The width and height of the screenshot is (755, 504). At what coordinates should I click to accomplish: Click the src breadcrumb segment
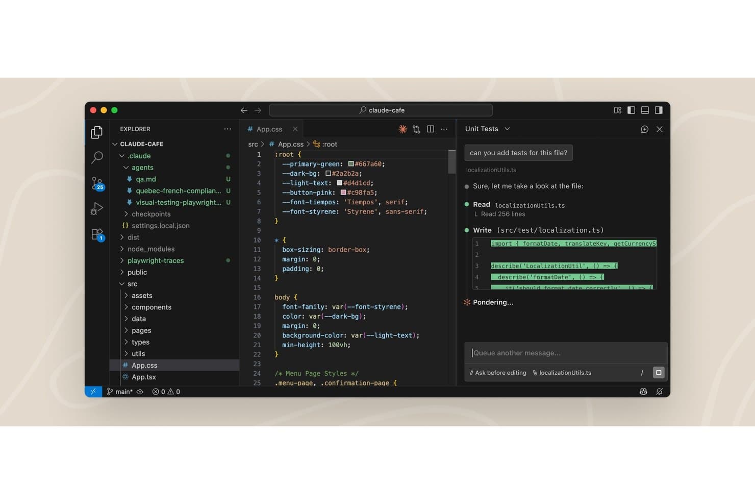click(x=253, y=145)
